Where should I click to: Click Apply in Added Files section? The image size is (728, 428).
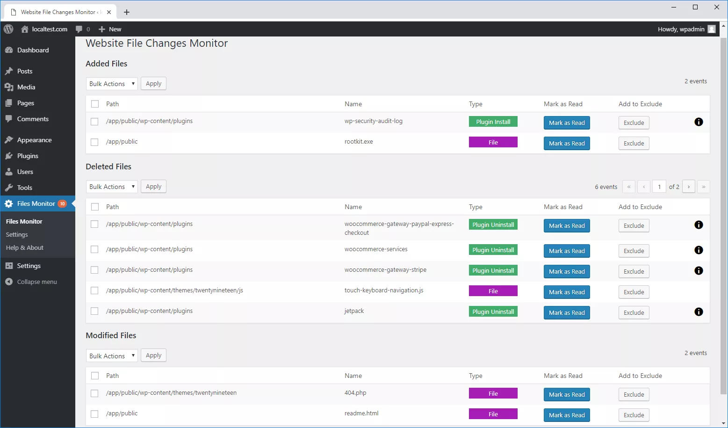point(153,83)
